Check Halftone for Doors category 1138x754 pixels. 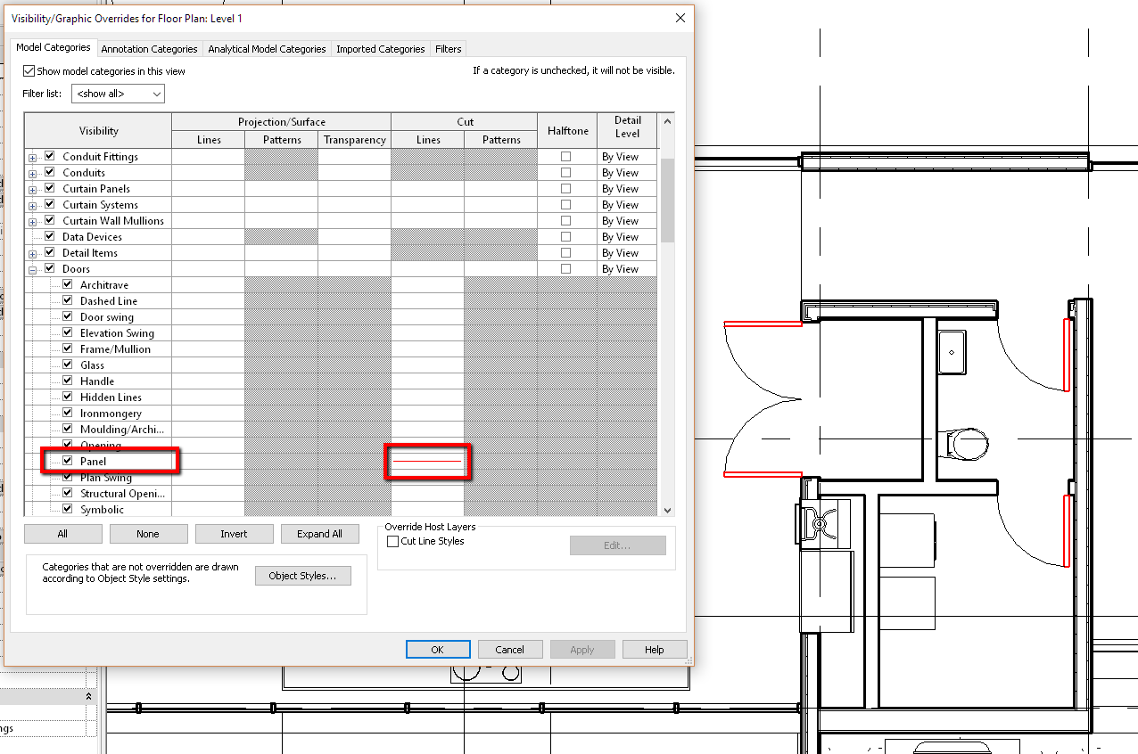(x=565, y=269)
